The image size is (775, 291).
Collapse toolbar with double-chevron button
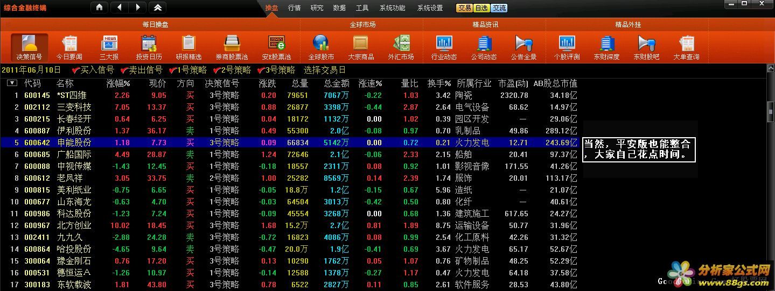tap(157, 8)
